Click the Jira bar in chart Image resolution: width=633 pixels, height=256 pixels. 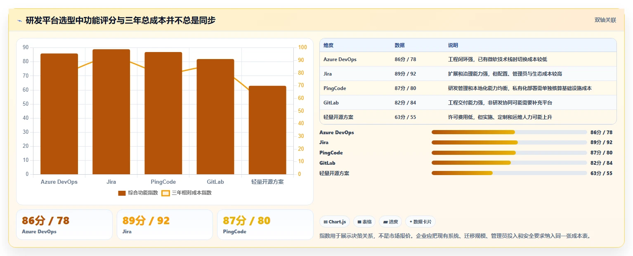tap(111, 112)
